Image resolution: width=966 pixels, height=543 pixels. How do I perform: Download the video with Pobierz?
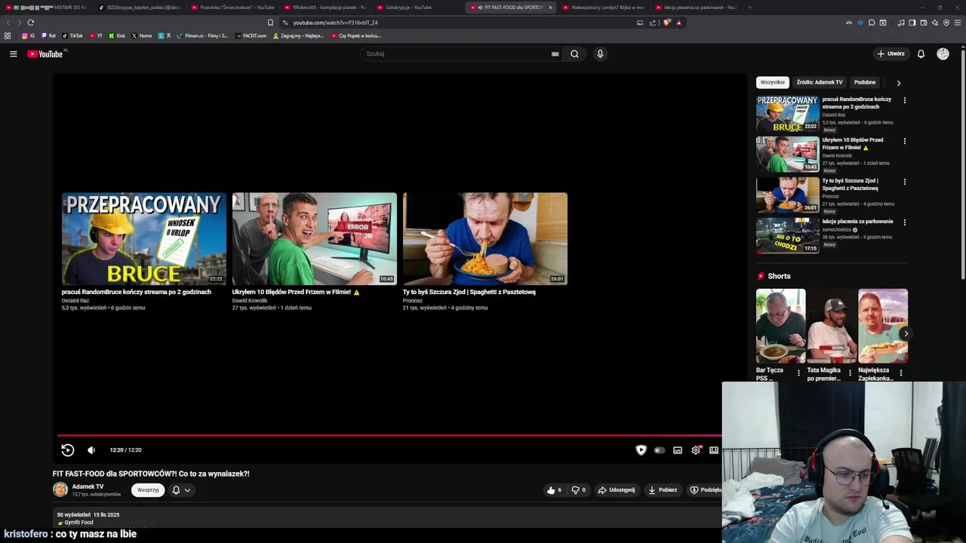(x=663, y=490)
